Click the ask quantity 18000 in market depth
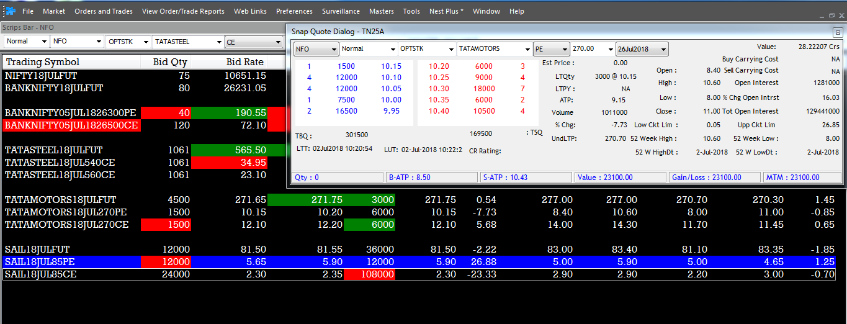This screenshot has width=847, height=324. (484, 89)
